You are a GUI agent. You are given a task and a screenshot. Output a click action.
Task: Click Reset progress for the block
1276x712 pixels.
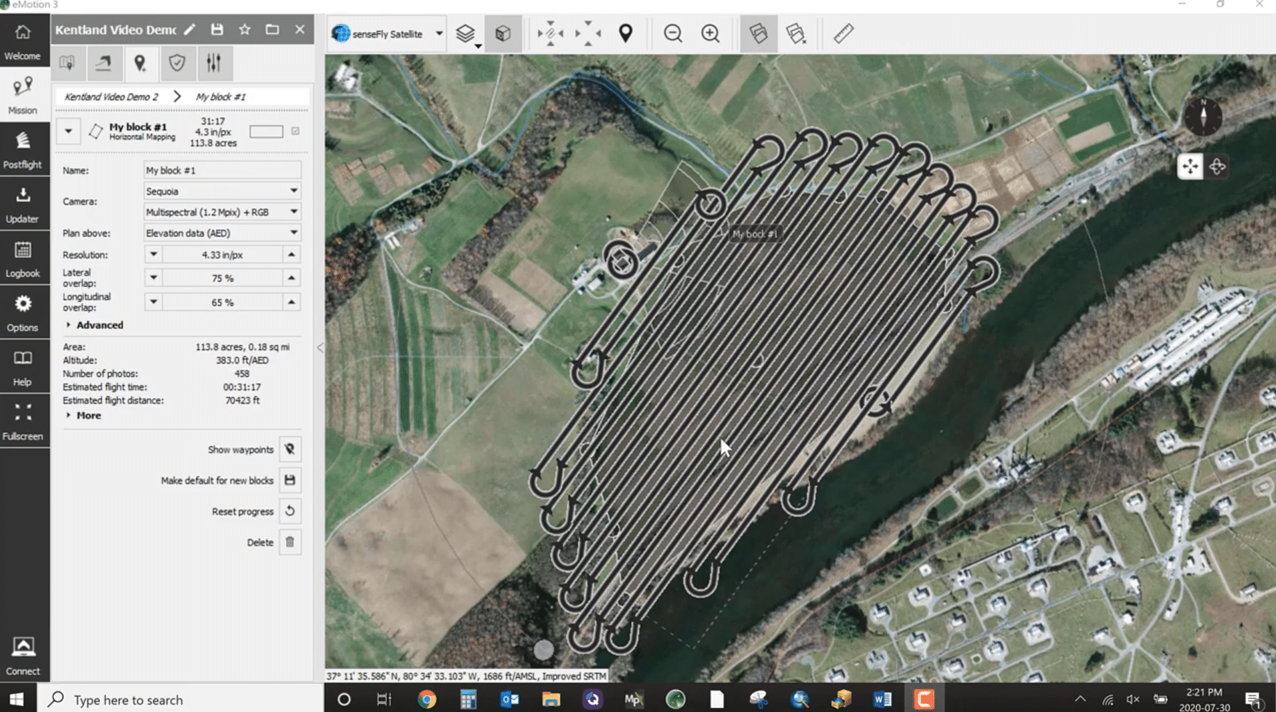[x=289, y=510]
